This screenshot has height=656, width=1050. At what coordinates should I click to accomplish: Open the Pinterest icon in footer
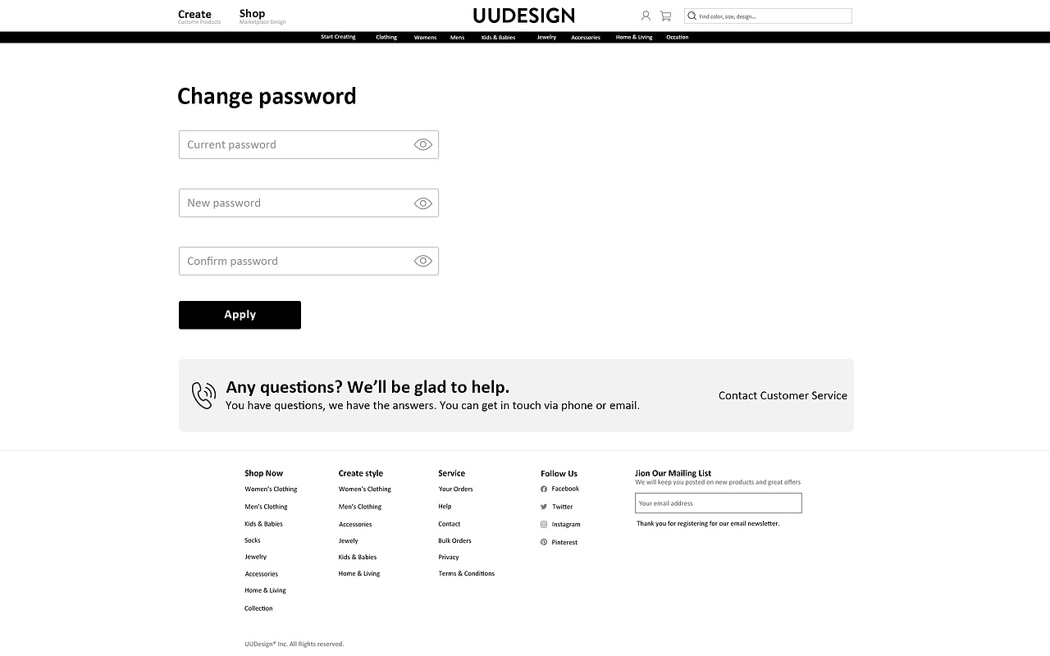pos(544,542)
